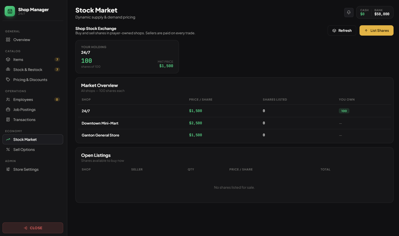Click the Job Postings briefcase icon
Image resolution: width=399 pixels, height=236 pixels.
coord(8,110)
